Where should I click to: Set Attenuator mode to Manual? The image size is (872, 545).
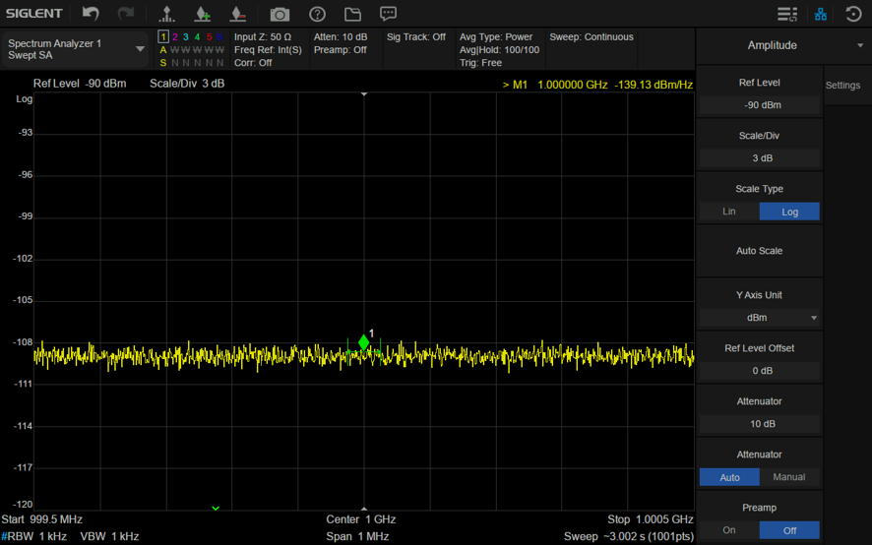(789, 477)
